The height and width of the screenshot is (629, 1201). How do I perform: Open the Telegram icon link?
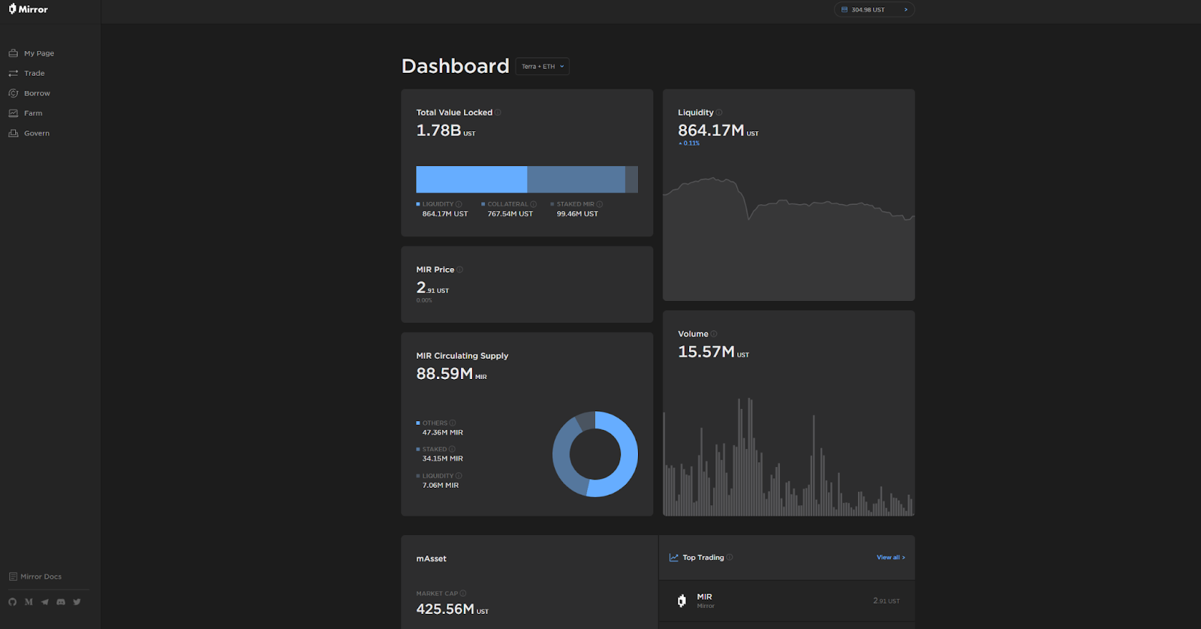45,602
